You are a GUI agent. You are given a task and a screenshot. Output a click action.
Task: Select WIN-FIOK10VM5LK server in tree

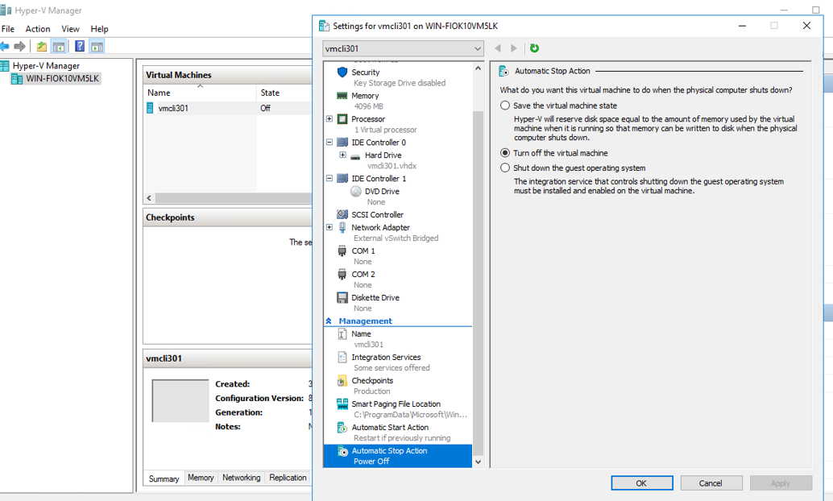56,79
